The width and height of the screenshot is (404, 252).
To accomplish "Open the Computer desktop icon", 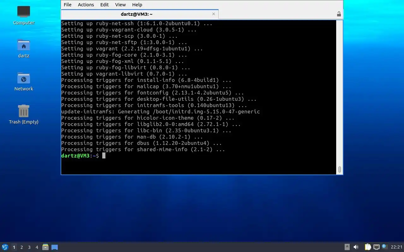I will 24,15.
